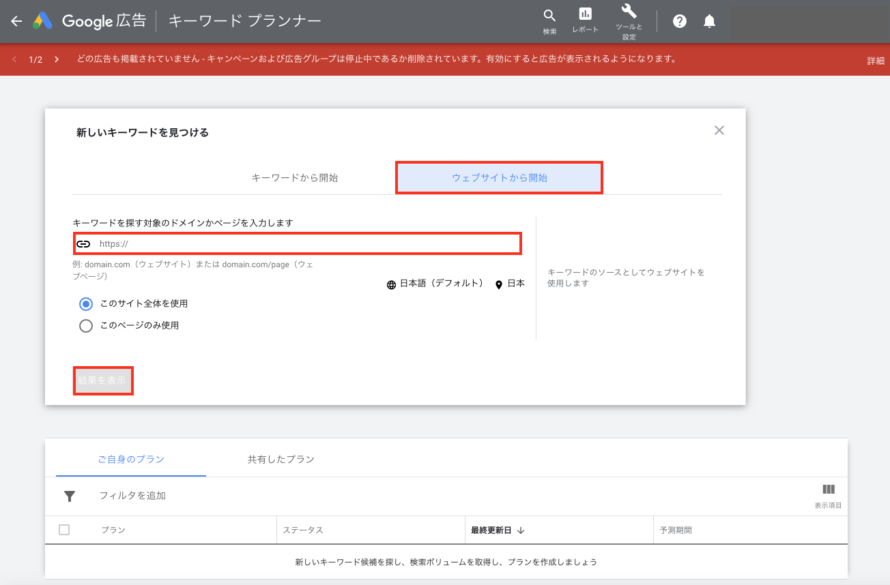Screen dimensions: 890x585
Task: Sort by 予測期間 column header
Action: (676, 530)
